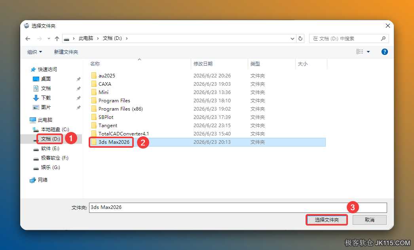Open 下载 in quick access
Image resolution: width=414 pixels, height=250 pixels.
pyautogui.click(x=46, y=98)
